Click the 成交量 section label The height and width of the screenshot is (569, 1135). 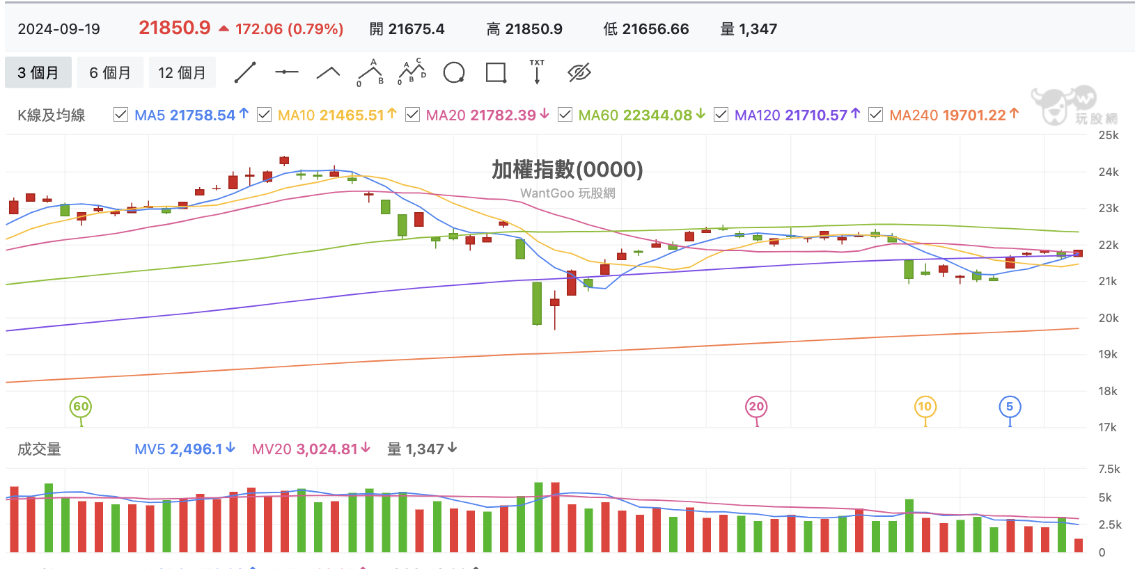click(x=39, y=449)
